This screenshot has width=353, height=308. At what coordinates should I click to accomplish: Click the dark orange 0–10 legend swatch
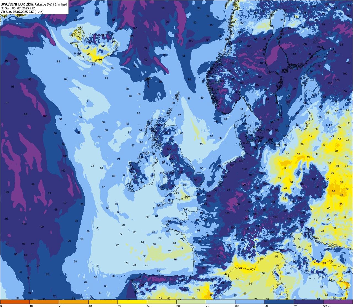(15, 302)
